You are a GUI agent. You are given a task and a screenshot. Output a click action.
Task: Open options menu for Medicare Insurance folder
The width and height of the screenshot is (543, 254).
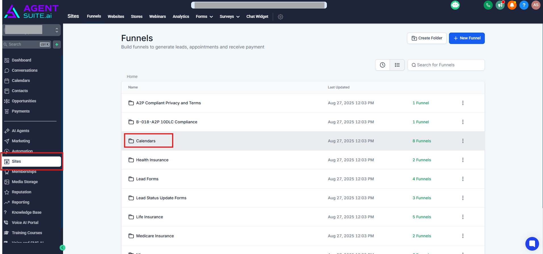pyautogui.click(x=463, y=236)
